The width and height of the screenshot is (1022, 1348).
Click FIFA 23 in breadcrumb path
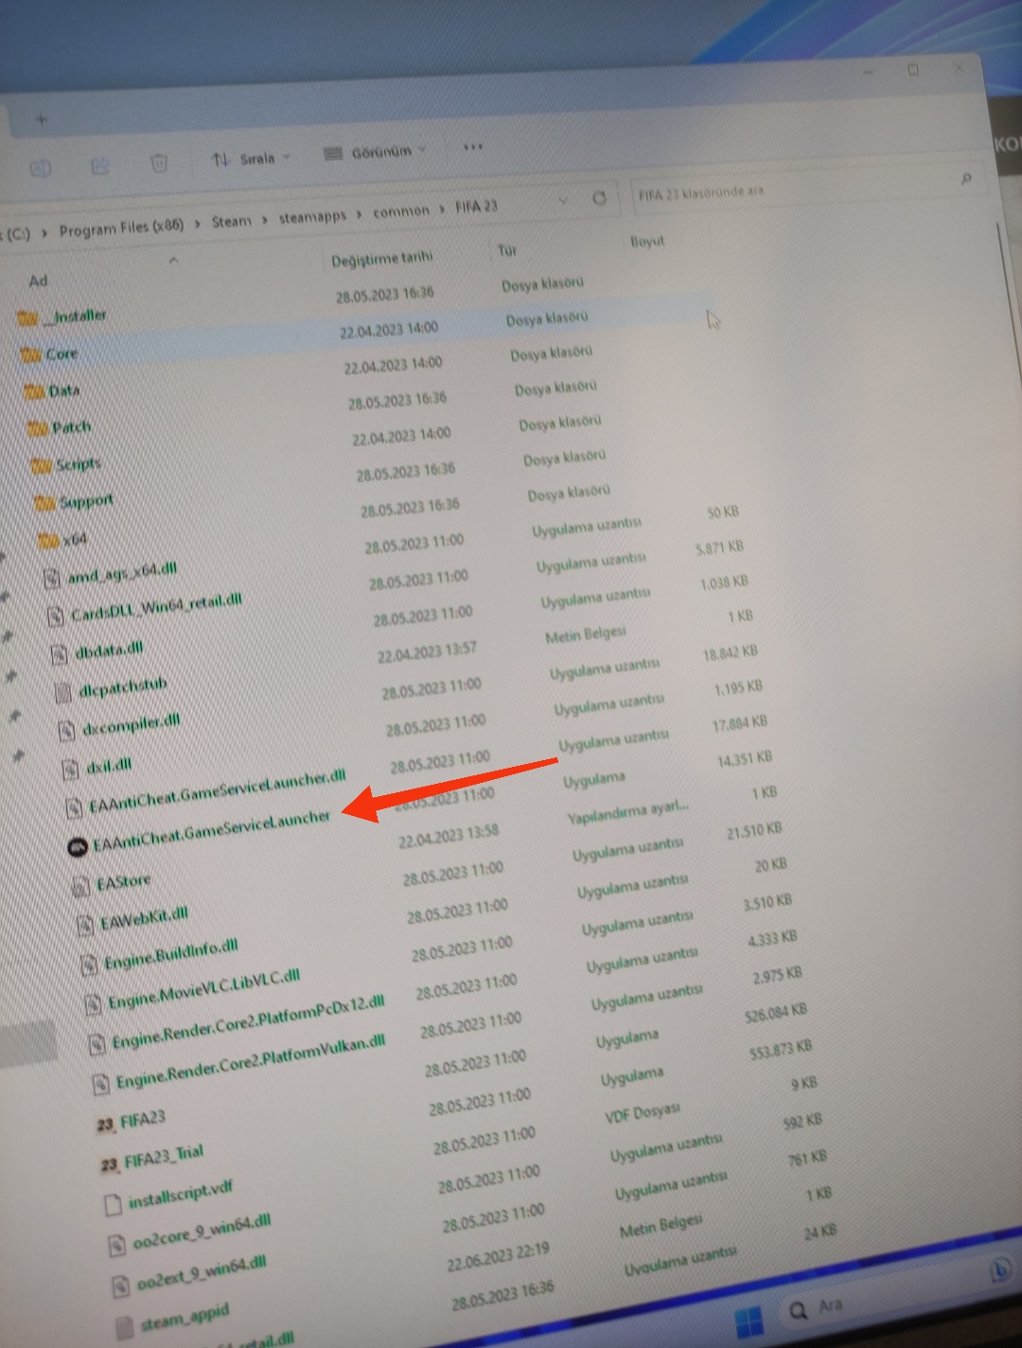point(476,206)
